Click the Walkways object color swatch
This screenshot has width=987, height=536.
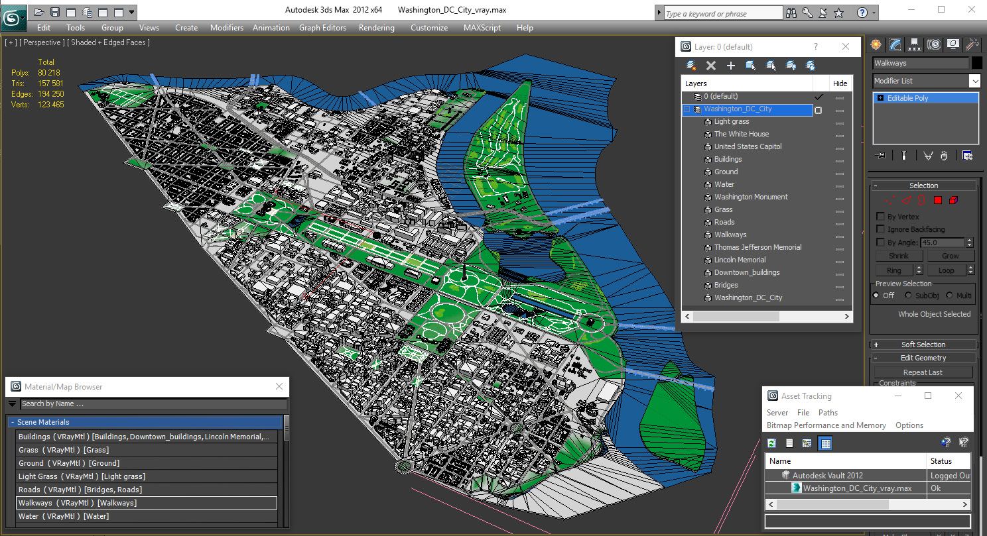[977, 63]
